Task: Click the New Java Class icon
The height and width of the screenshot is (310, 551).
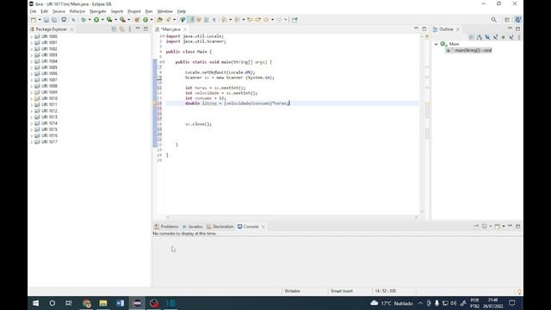Action: (145, 20)
